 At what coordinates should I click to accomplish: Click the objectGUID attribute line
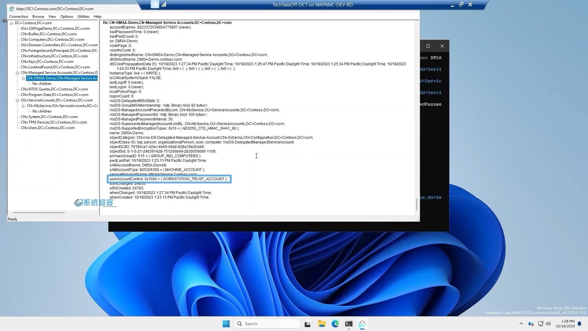[157, 147]
